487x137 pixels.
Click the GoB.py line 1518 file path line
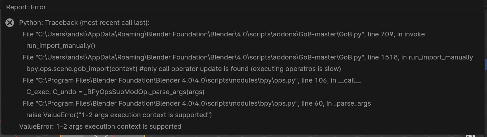[x=248, y=57]
